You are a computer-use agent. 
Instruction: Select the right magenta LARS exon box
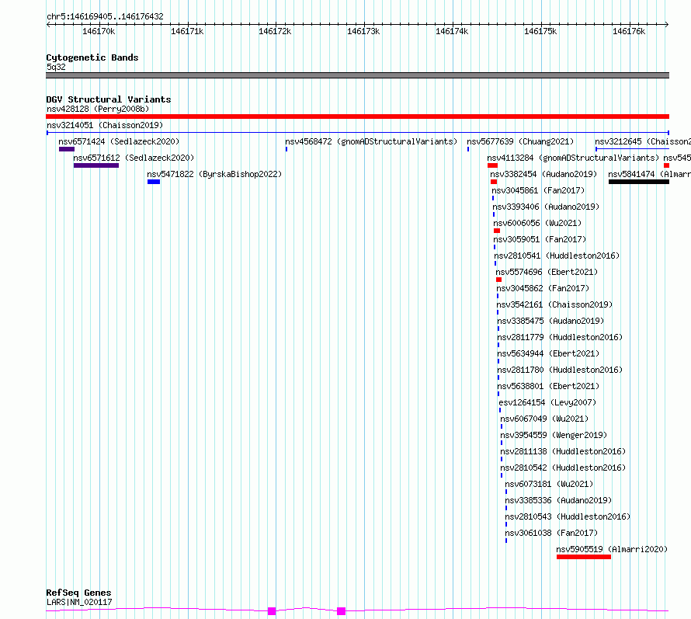(341, 611)
